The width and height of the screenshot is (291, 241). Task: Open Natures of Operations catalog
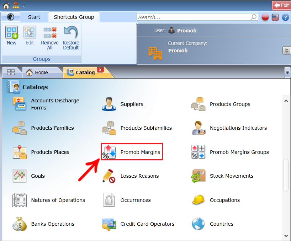click(49, 200)
